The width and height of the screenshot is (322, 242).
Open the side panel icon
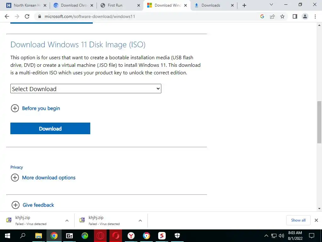(295, 16)
